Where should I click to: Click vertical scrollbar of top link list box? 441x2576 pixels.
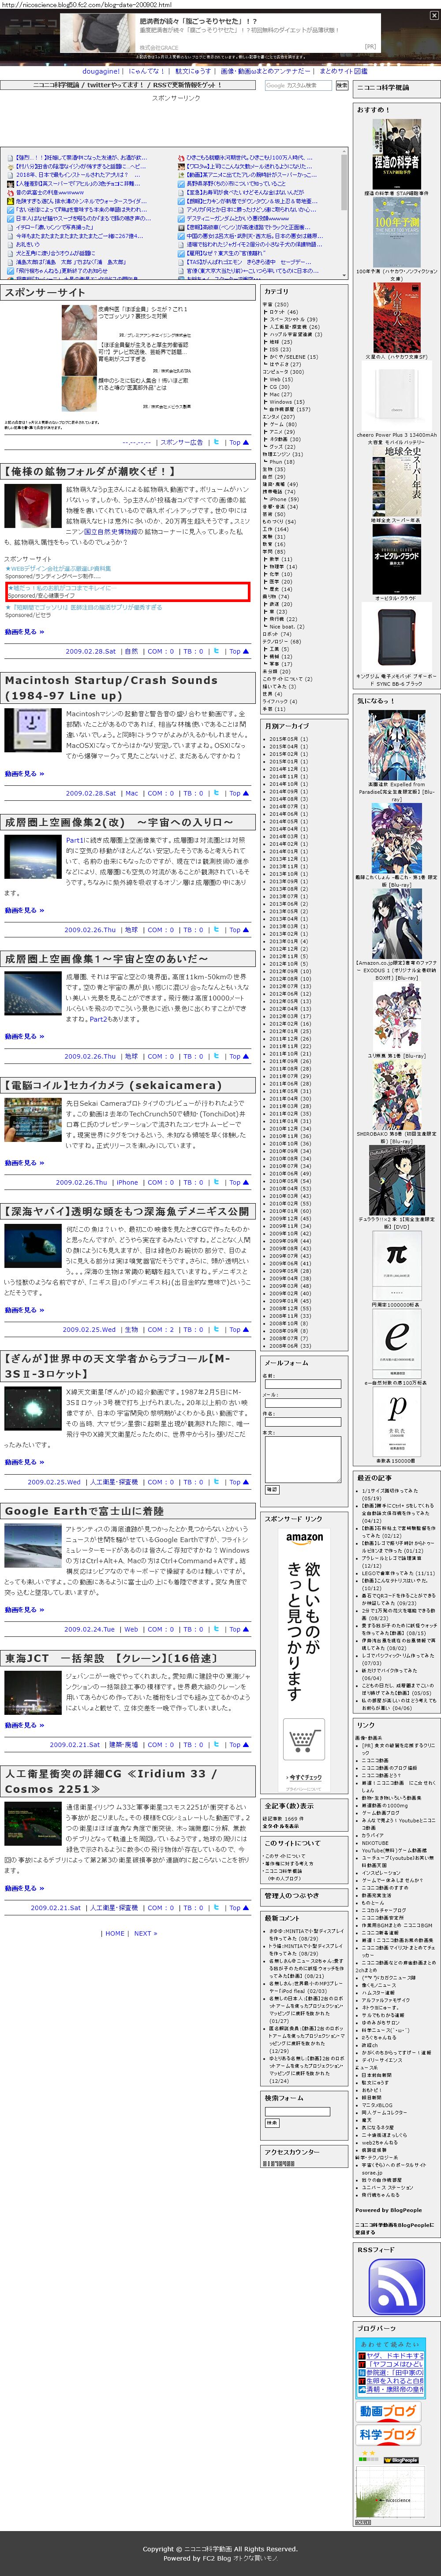pyautogui.click(x=343, y=212)
